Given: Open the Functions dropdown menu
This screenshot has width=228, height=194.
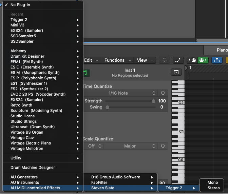Looking at the screenshot, I should pos(118,60).
